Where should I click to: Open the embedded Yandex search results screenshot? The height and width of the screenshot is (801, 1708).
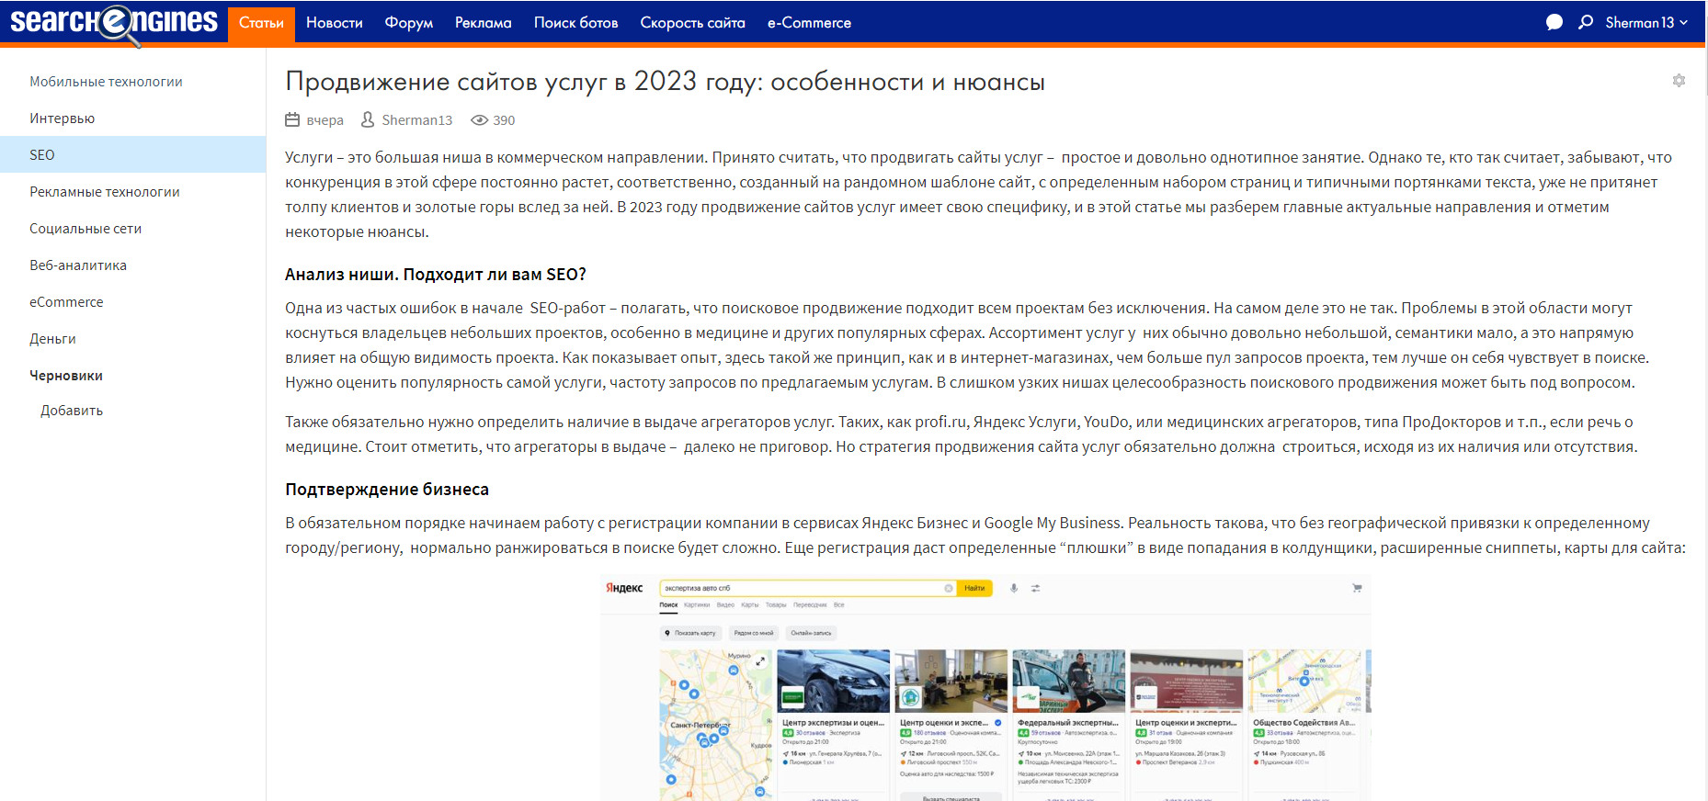pos(985,688)
